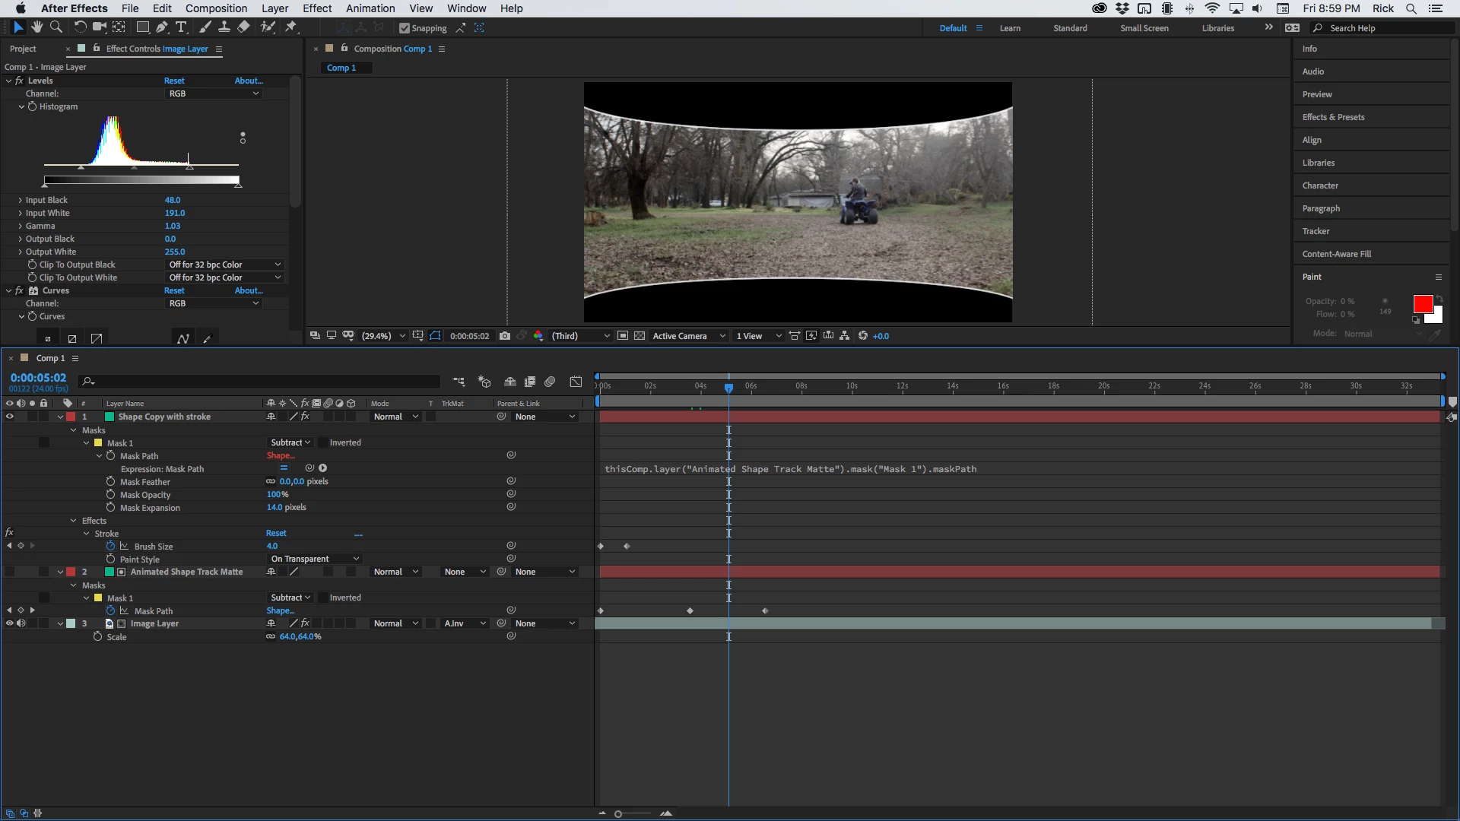
Task: Open the Graph Editor in timeline
Action: click(x=576, y=382)
